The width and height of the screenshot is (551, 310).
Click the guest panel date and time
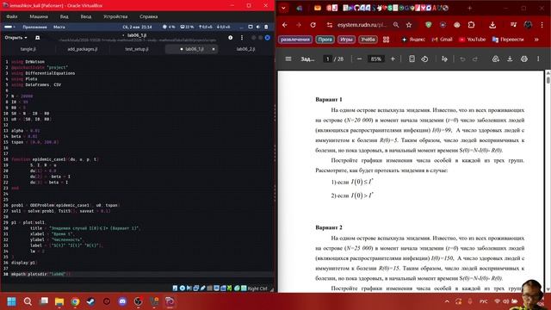[138, 27]
